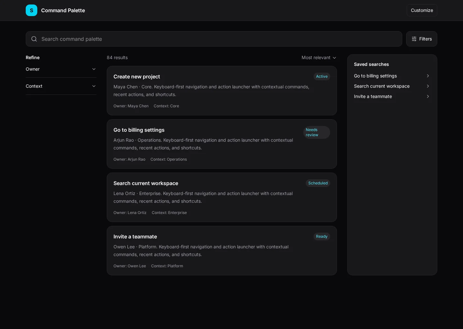Click the Command Palette header title
Viewport: 463px width, 329px height.
tap(63, 10)
